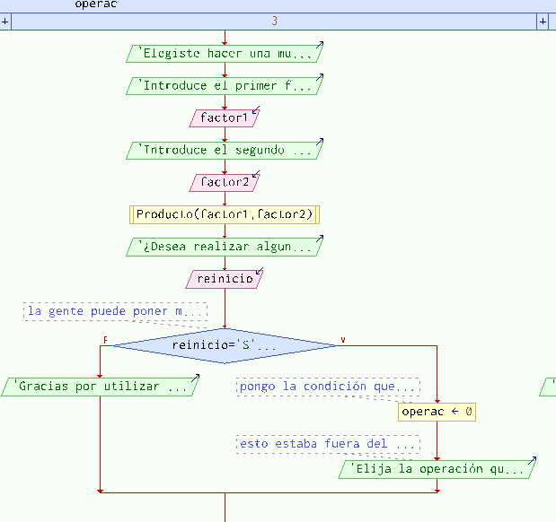Select Producto(factor1,factor2) call block
This screenshot has height=522, width=556.
pyautogui.click(x=225, y=214)
